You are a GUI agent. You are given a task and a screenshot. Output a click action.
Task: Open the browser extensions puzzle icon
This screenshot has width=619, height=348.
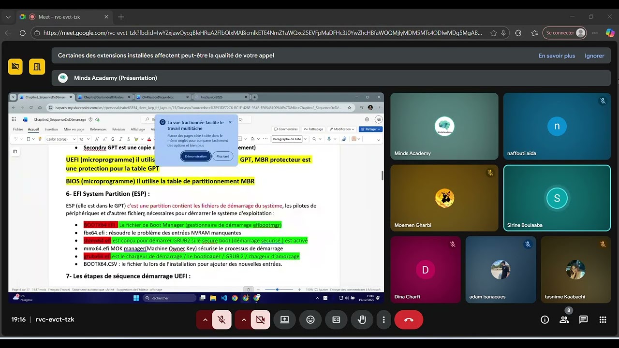point(518,33)
